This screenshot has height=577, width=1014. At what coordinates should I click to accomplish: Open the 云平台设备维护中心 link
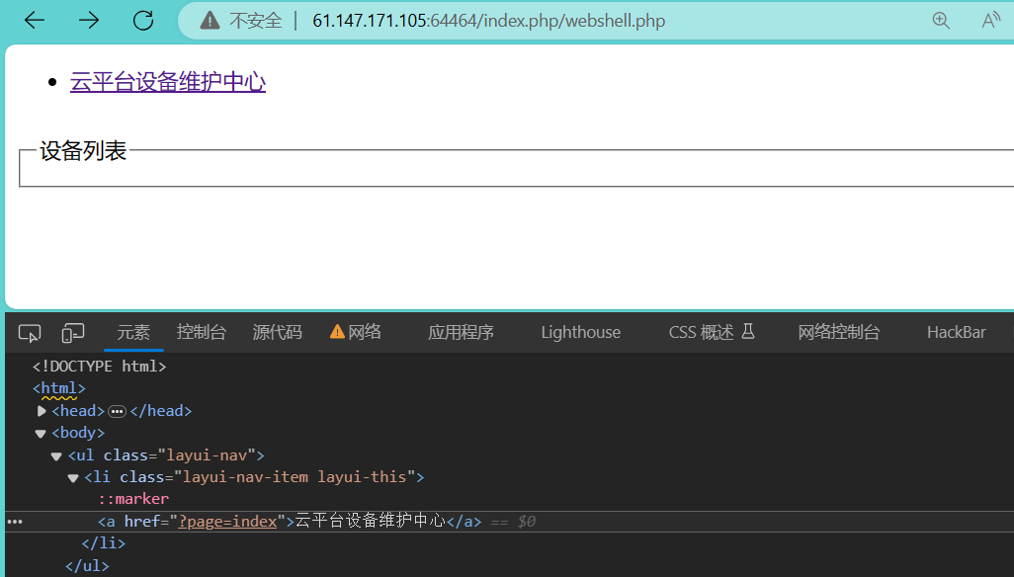(x=167, y=82)
